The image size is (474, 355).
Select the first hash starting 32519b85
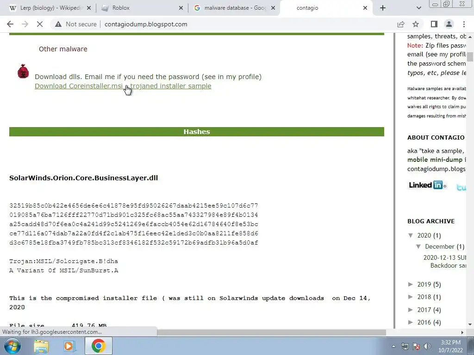134,206
